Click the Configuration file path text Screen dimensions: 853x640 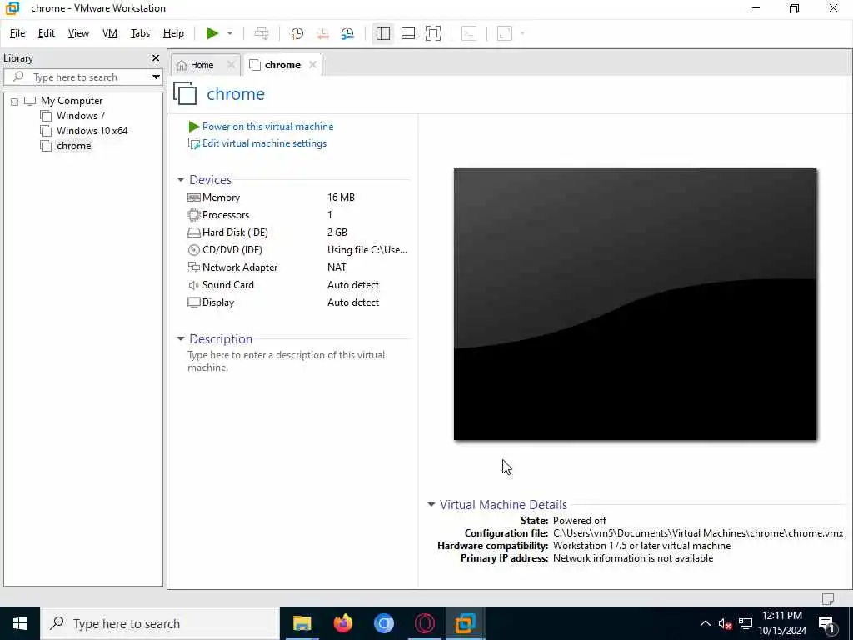click(698, 533)
